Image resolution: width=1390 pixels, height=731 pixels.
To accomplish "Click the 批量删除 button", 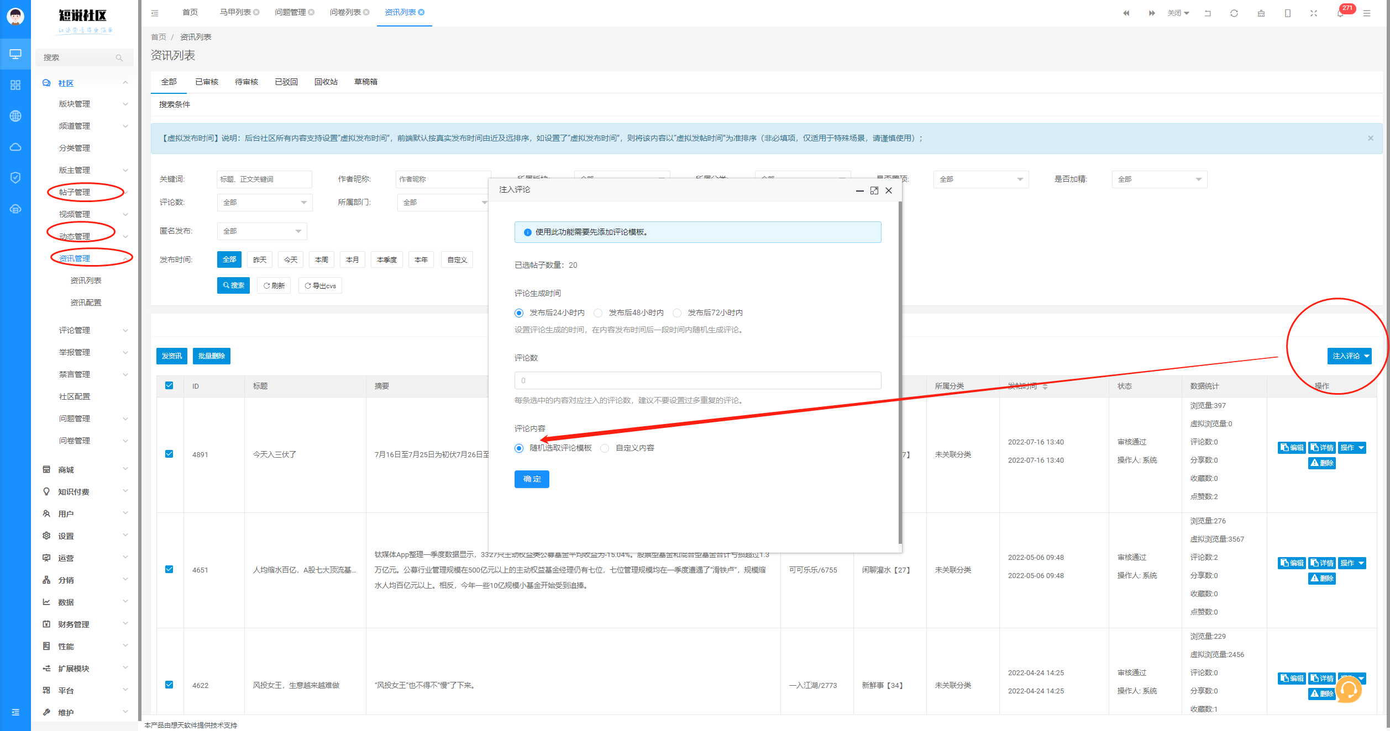I will [x=212, y=356].
